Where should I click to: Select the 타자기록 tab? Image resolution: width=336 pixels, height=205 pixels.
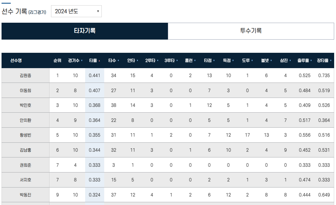click(x=85, y=31)
